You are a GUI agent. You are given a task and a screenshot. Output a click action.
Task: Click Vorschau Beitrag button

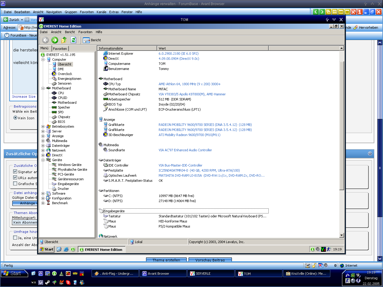click(210, 260)
